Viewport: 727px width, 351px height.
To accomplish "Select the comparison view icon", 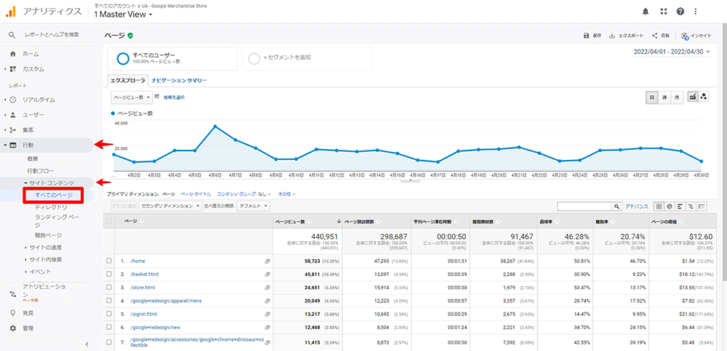I will (x=691, y=206).
